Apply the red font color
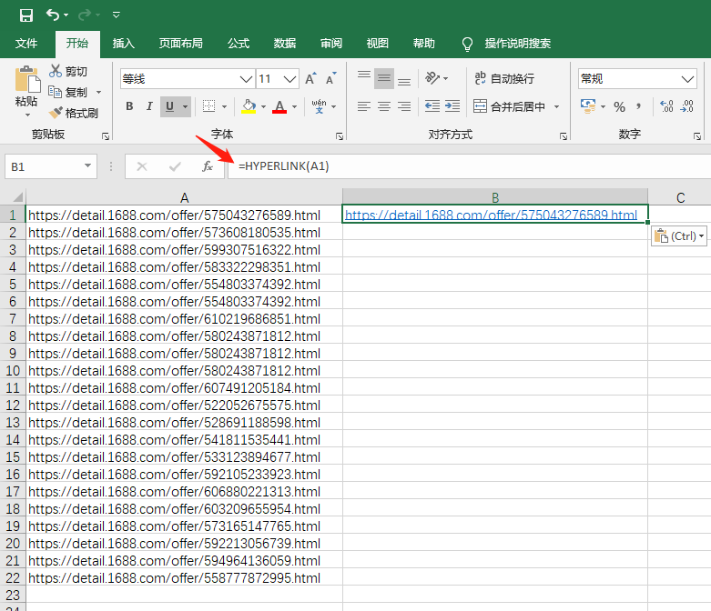The width and height of the screenshot is (711, 611). point(279,106)
